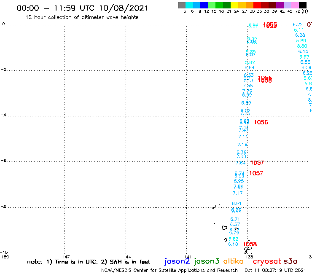Viewport: 312px width, 274px height.
Task: Click the latitude axis label '-8'
Action: click(3, 207)
